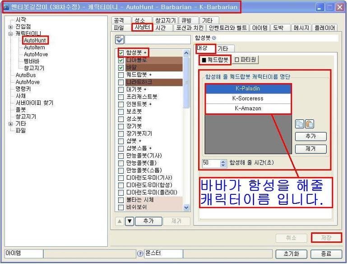Viewport: 347px width, 264px height.
Task: Click the 몬스터 input field at bottom
Action: (228, 254)
